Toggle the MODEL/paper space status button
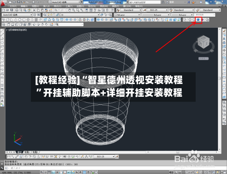The height and width of the screenshot is (174, 227). [171, 172]
